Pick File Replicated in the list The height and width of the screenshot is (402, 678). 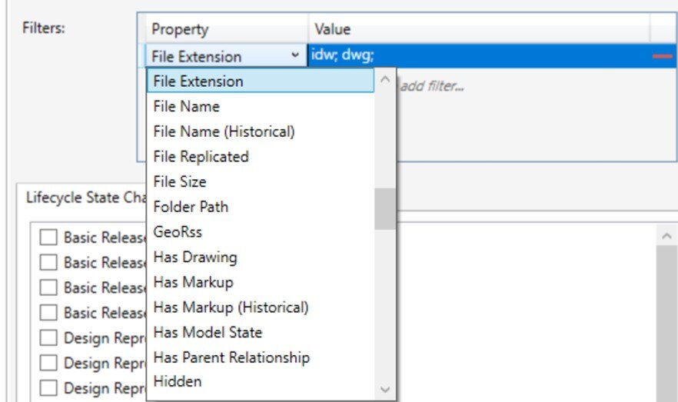coord(201,156)
